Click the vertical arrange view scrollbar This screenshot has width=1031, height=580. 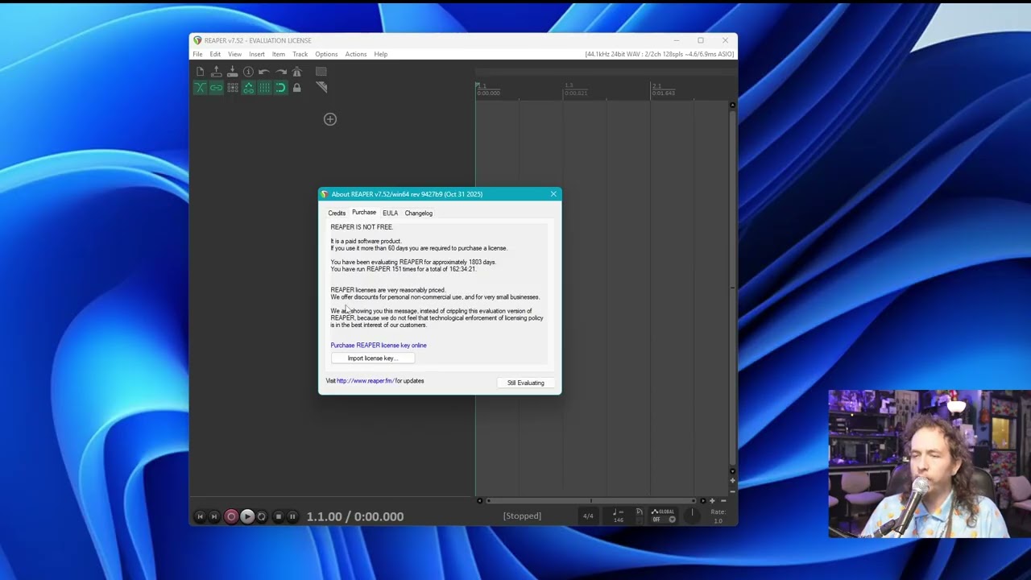(732, 288)
